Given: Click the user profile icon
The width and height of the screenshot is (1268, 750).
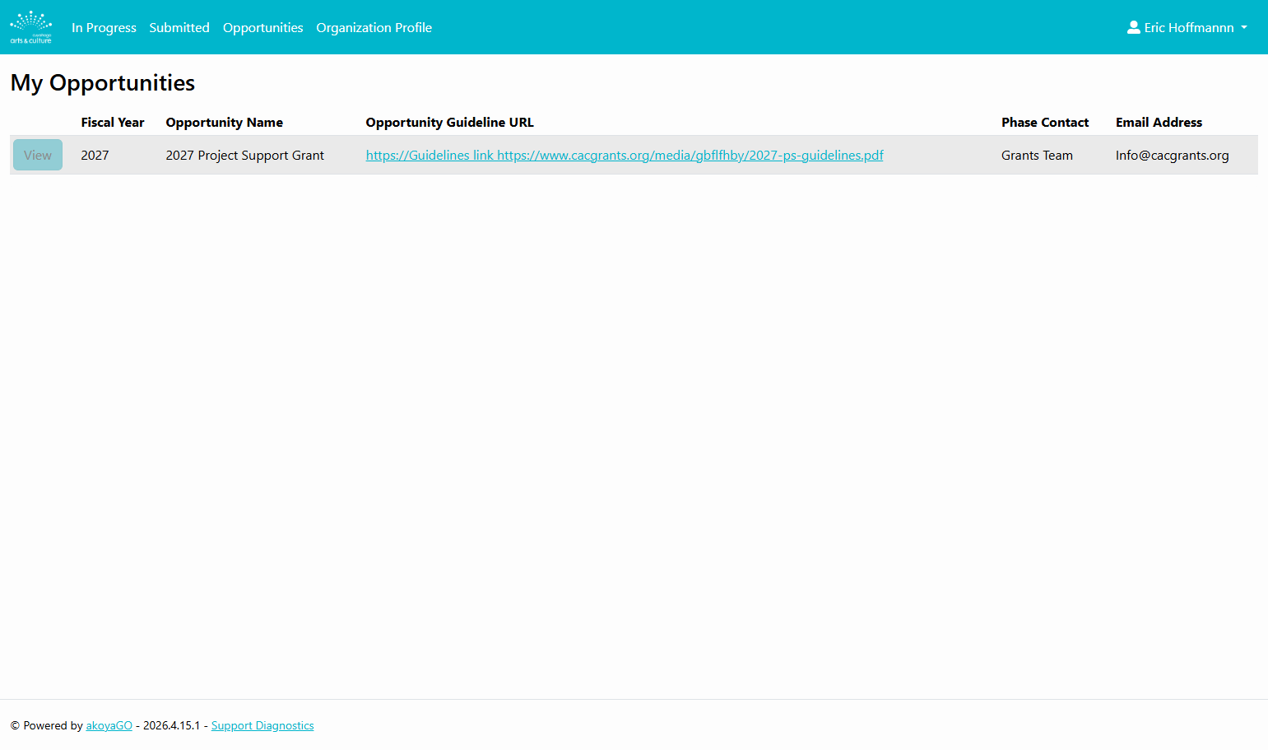Looking at the screenshot, I should pyautogui.click(x=1133, y=27).
